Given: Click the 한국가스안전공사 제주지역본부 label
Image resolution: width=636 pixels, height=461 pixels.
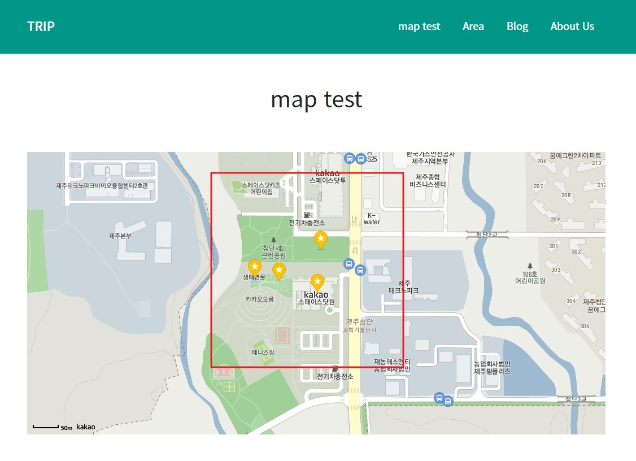Looking at the screenshot, I should point(430,158).
